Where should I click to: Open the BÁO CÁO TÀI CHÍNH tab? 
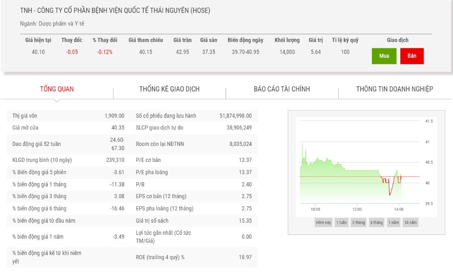point(282,89)
